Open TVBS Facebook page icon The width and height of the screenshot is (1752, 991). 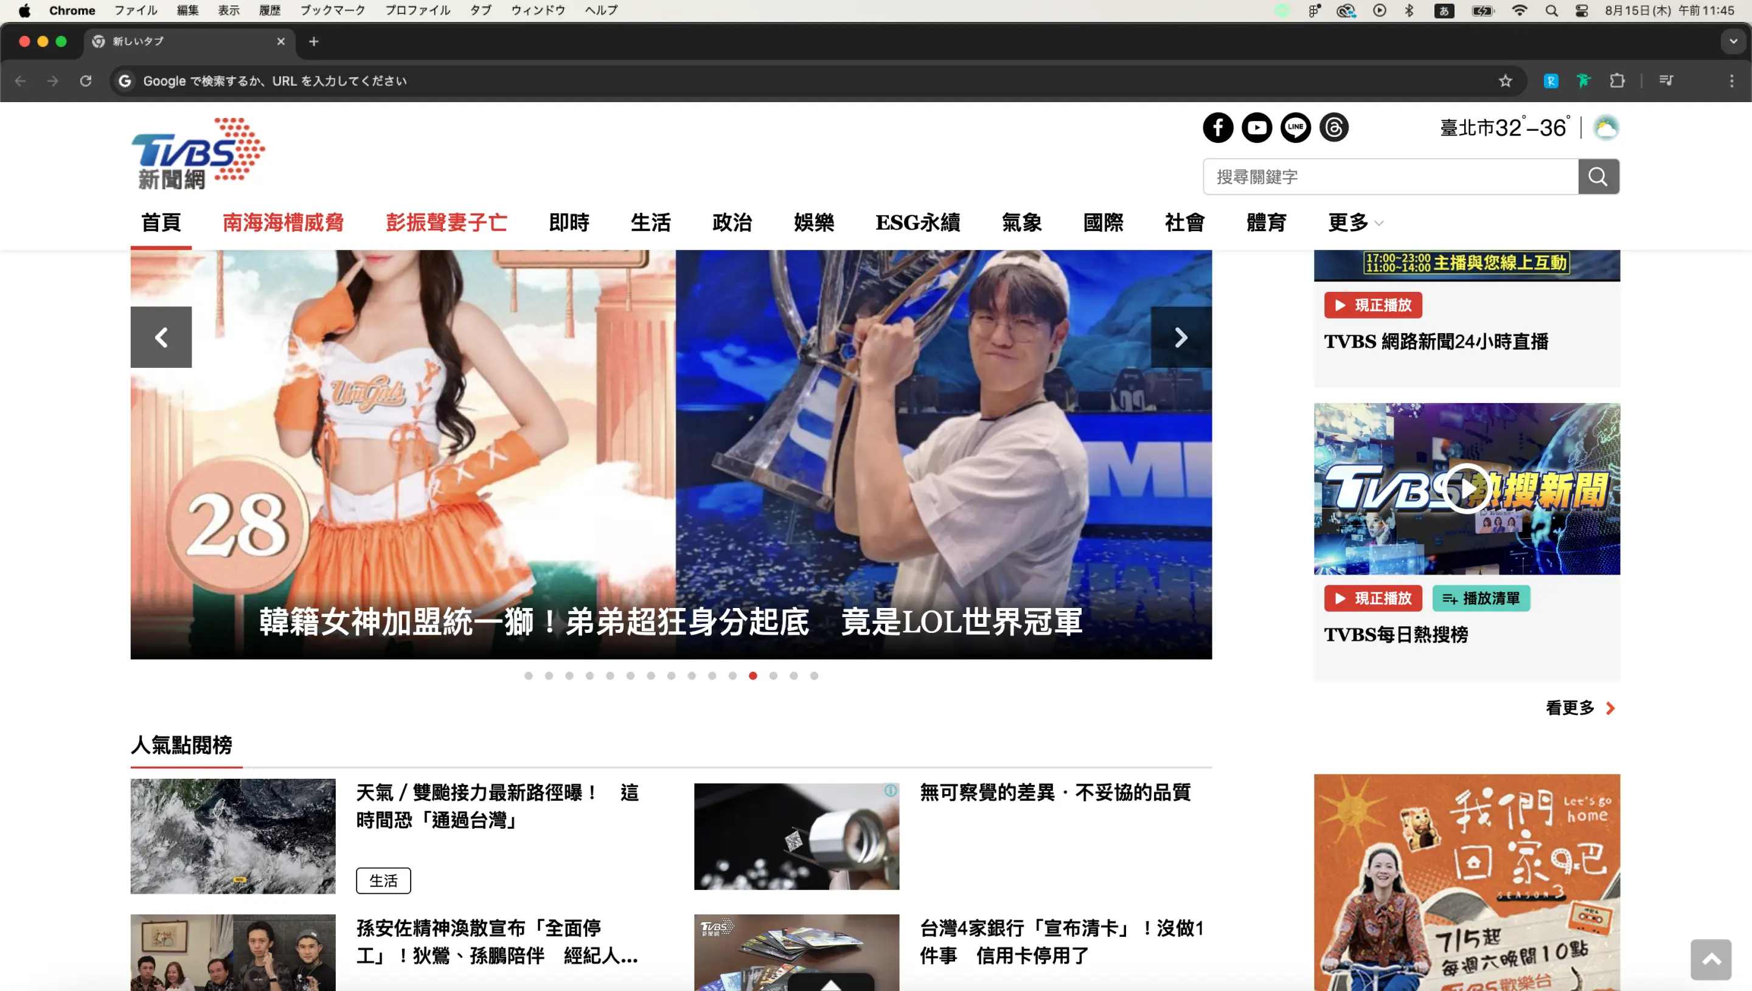[1217, 127]
